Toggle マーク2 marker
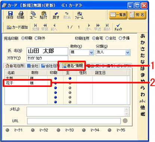Screen dimensions: 155x142 coord(33,130)
